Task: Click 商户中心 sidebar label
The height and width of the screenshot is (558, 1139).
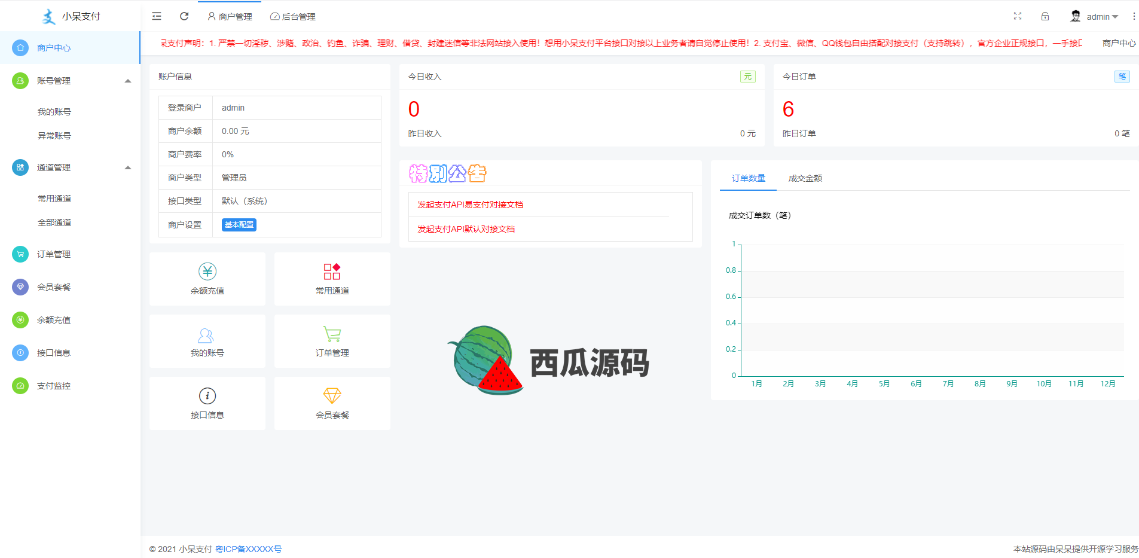Action: click(x=54, y=48)
